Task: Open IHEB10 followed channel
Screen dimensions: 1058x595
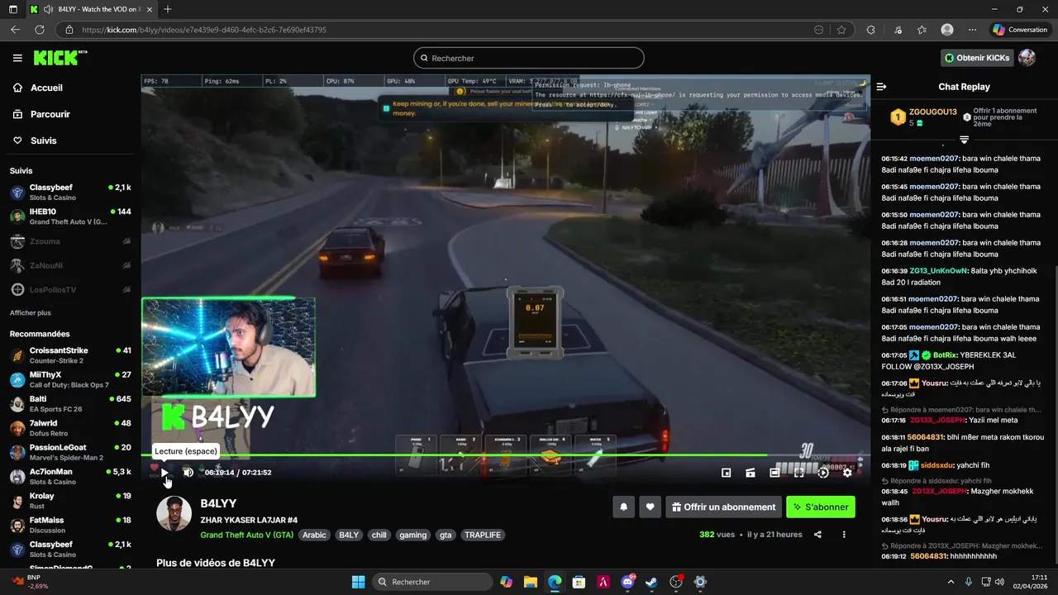Action: pos(70,217)
